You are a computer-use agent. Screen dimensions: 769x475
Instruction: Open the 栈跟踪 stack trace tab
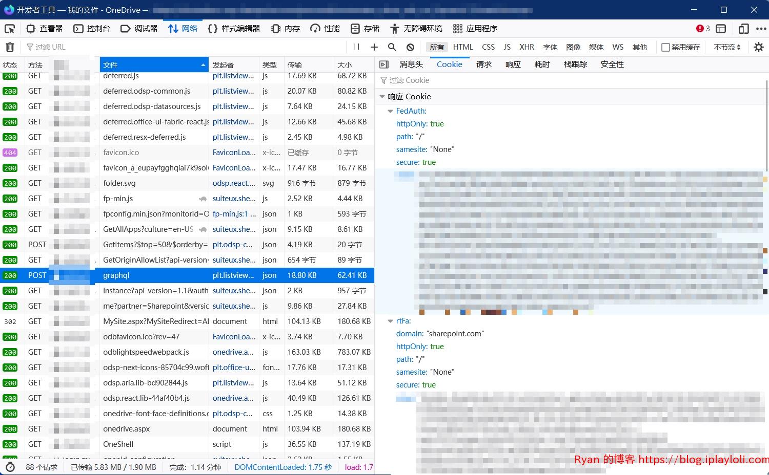575,64
